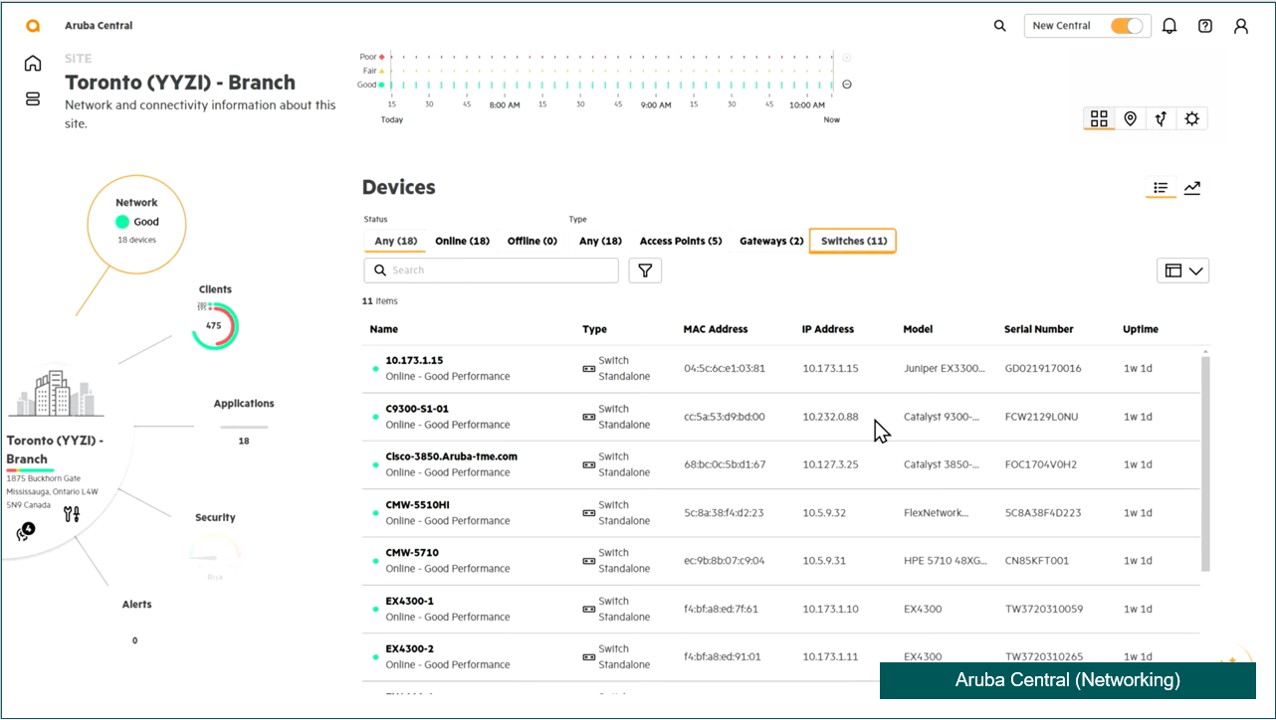Sort by the Model column header

pyautogui.click(x=919, y=329)
